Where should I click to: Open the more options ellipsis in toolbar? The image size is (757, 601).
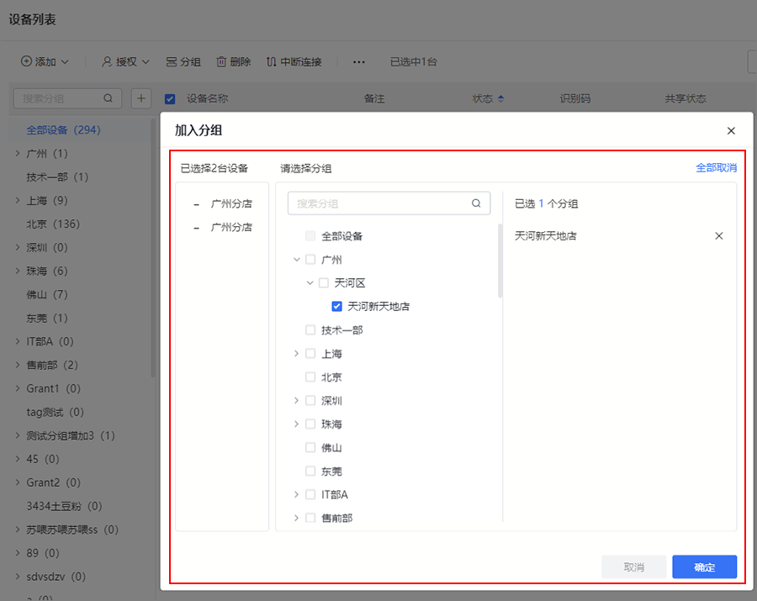[358, 61]
